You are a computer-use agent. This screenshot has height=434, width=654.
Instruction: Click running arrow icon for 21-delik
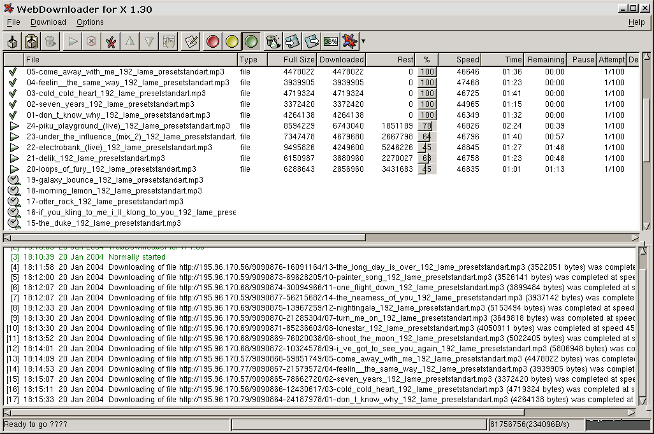coord(14,158)
